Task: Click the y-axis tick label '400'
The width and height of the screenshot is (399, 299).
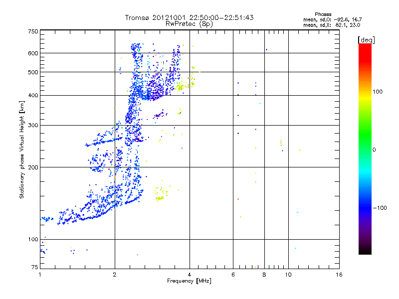Action: pyautogui.click(x=33, y=96)
